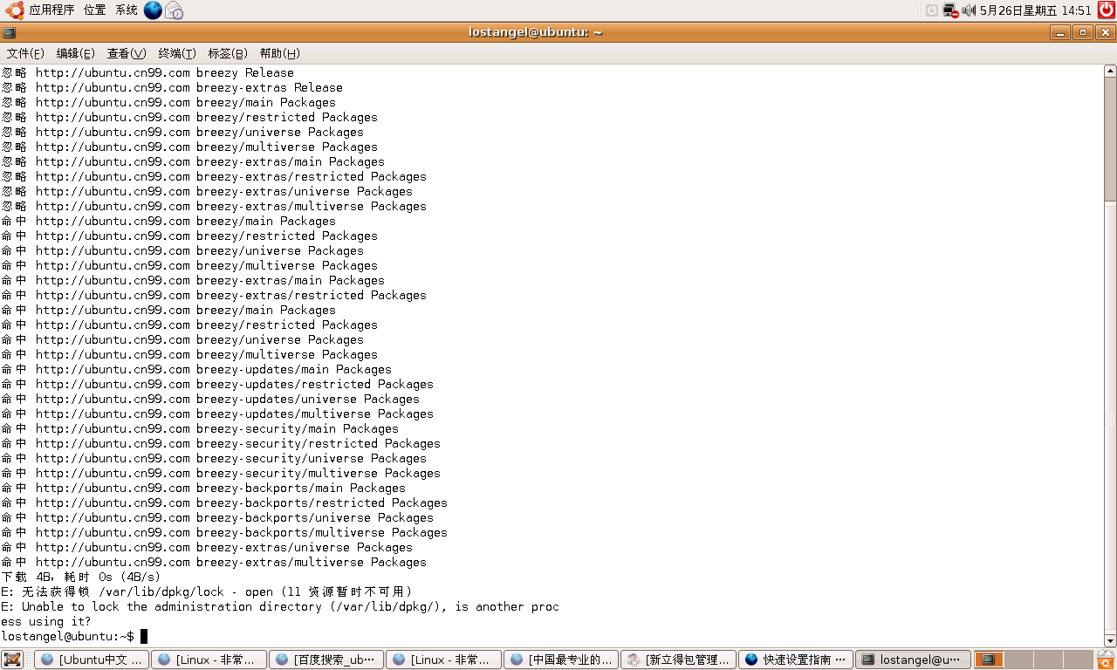Click the breezy-backports/multiverse Packages line

(x=224, y=532)
